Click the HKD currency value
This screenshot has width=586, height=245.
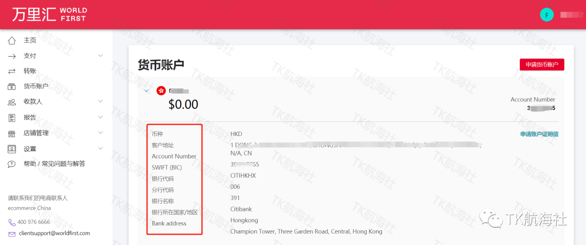coord(236,134)
